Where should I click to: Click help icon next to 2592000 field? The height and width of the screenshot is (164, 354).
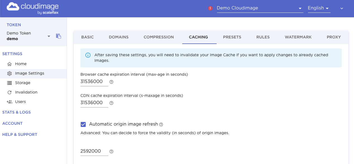point(111,151)
